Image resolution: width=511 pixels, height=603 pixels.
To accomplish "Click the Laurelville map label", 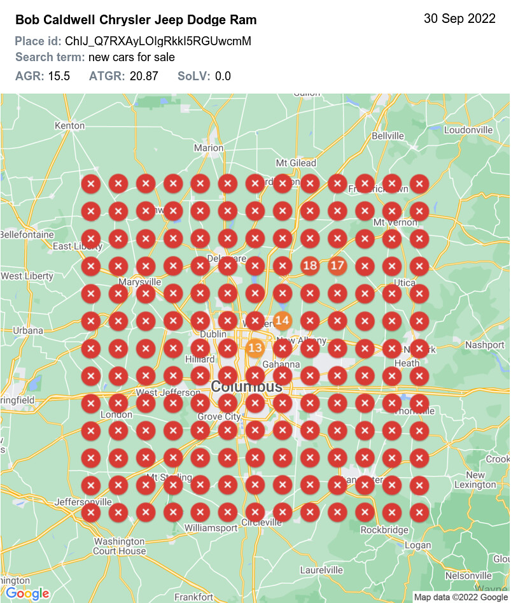I will [x=321, y=570].
